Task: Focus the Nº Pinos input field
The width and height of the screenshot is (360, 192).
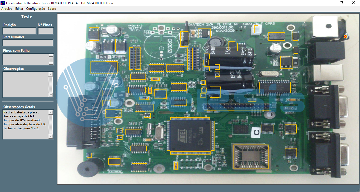Action: click(46, 31)
